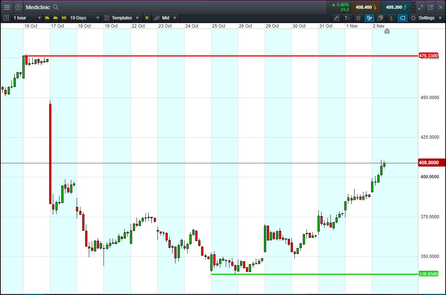Viewport: 446px width, 295px height.
Task: Open the Mid price type dropdown
Action: click(166, 18)
